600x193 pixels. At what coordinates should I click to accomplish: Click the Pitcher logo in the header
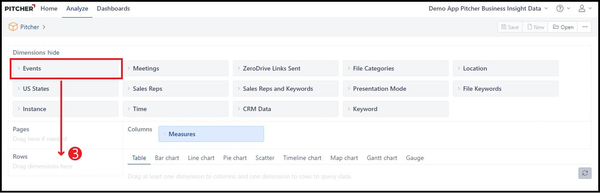coord(20,8)
